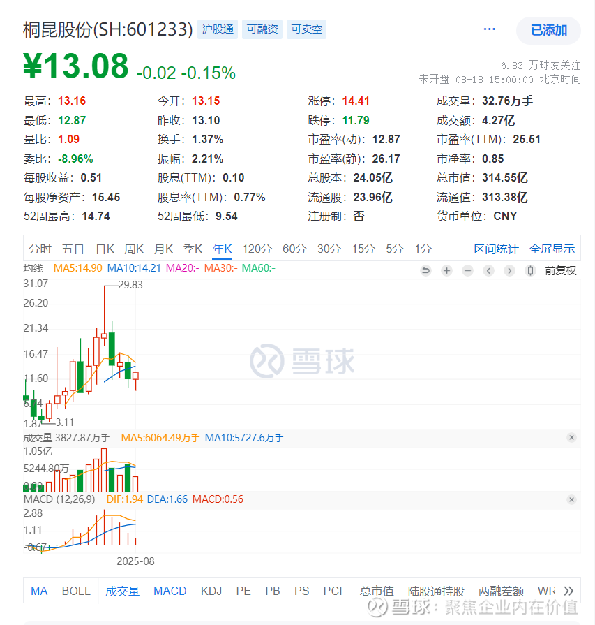Enable the KDJ indicator
Viewport: 595px width, 625px height.
(211, 591)
